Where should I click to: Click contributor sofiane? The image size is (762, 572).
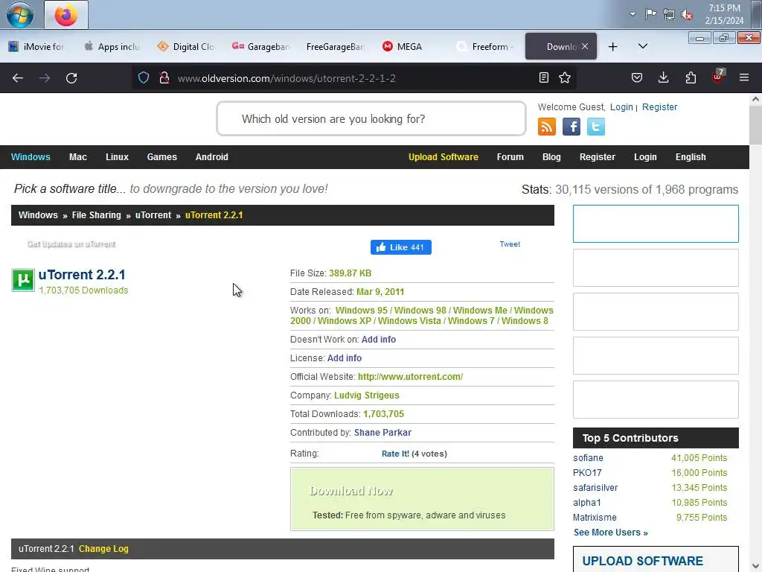tap(588, 458)
